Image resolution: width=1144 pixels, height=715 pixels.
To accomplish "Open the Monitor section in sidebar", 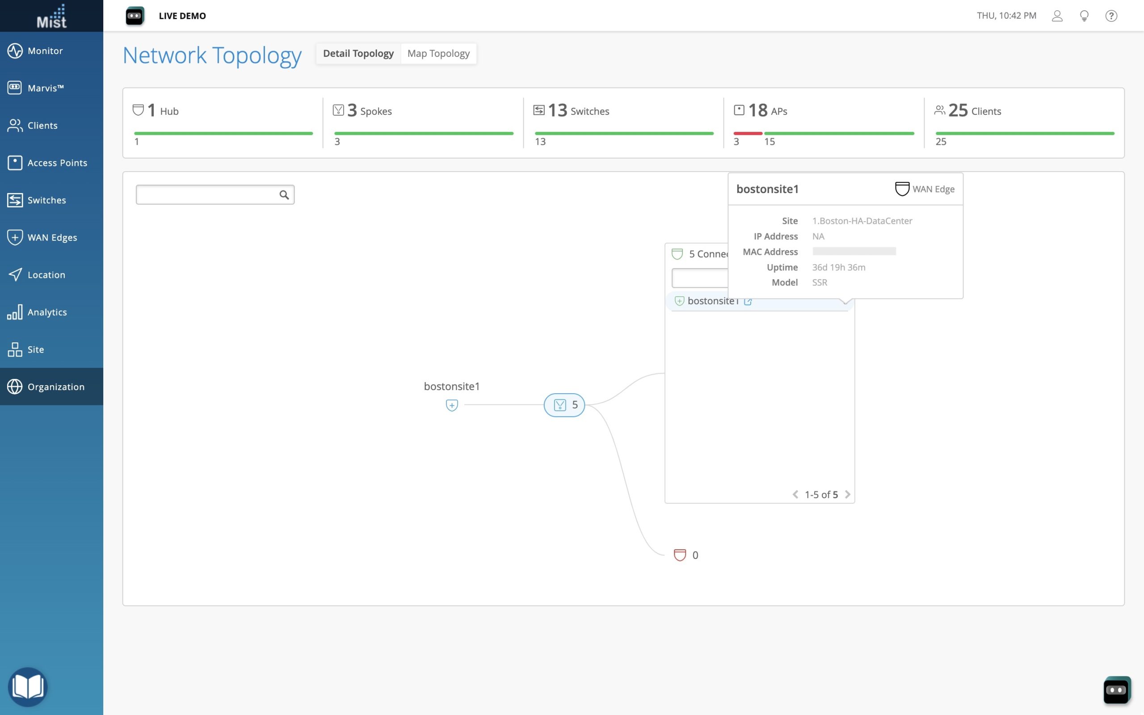I will pos(45,50).
